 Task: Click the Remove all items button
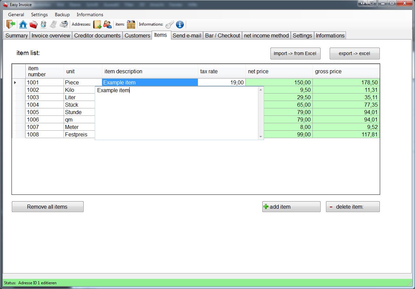click(47, 207)
